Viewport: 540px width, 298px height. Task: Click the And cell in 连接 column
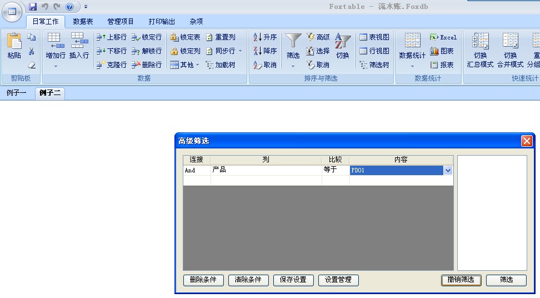point(197,170)
